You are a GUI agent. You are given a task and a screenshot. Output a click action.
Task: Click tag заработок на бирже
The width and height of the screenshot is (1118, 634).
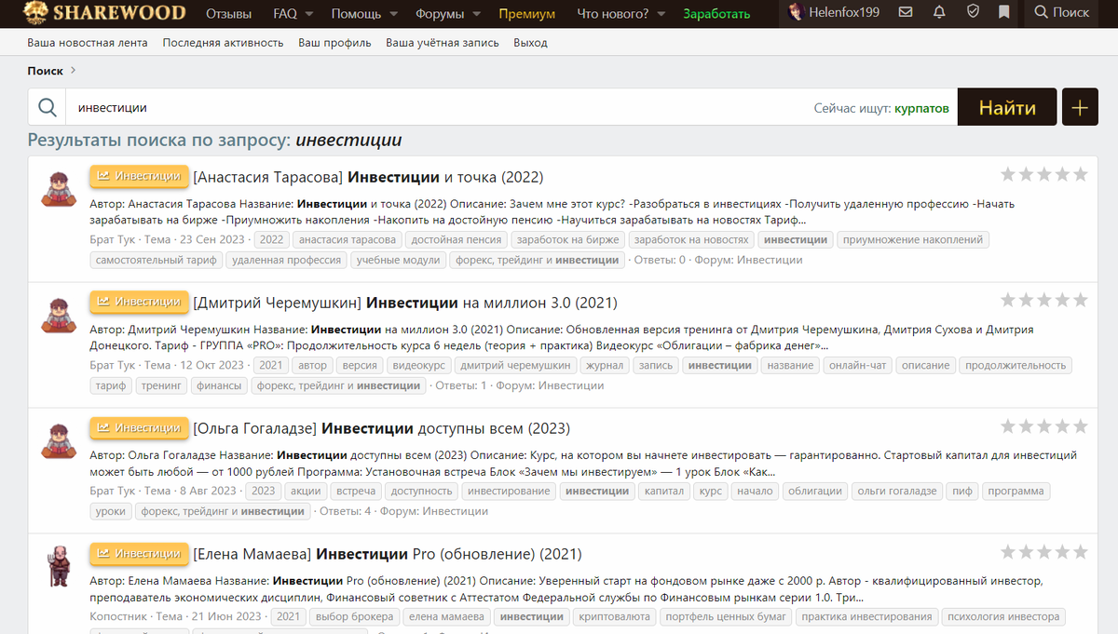(x=567, y=239)
